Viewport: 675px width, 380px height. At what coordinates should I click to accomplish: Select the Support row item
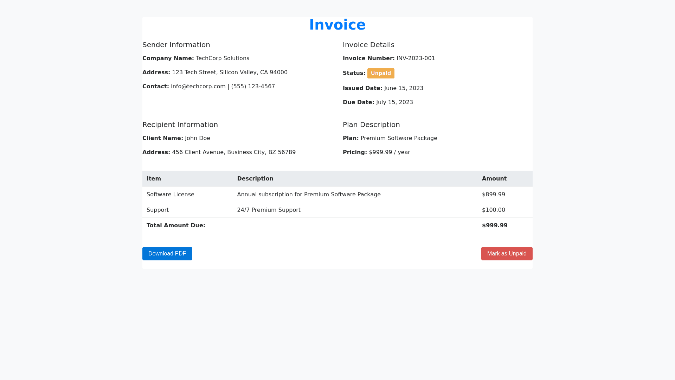[x=157, y=210]
